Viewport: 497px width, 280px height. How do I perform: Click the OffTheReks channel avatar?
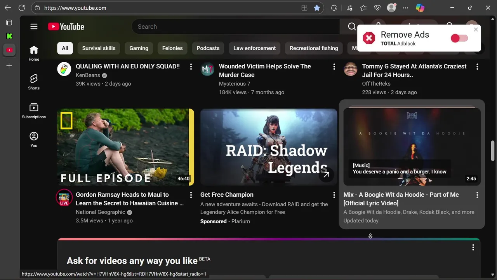pos(350,69)
